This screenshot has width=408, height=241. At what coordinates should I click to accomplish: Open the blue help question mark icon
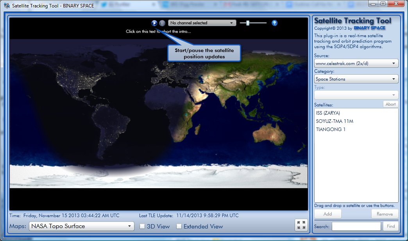click(x=274, y=23)
